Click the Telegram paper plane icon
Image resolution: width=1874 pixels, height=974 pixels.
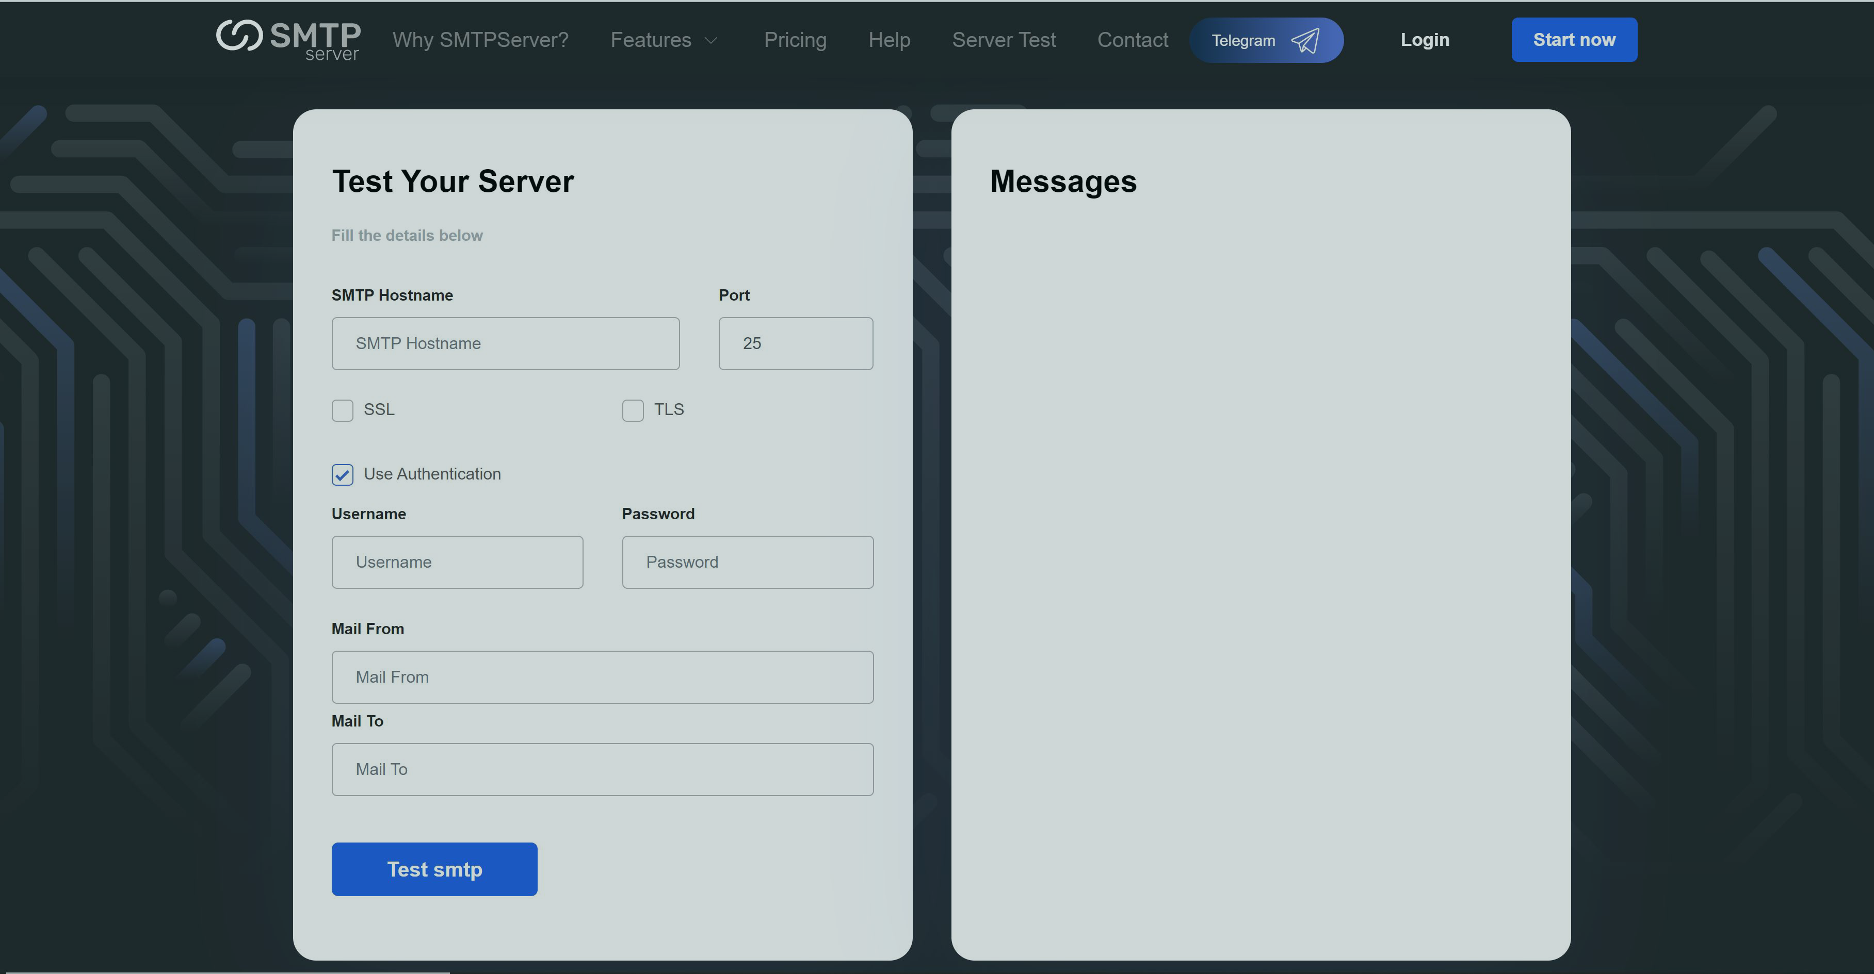click(1305, 41)
